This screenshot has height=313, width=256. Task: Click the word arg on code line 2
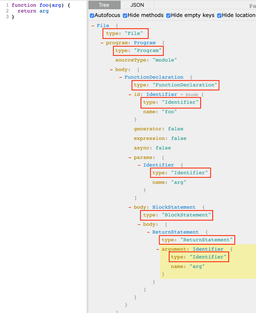pyautogui.click(x=44, y=11)
